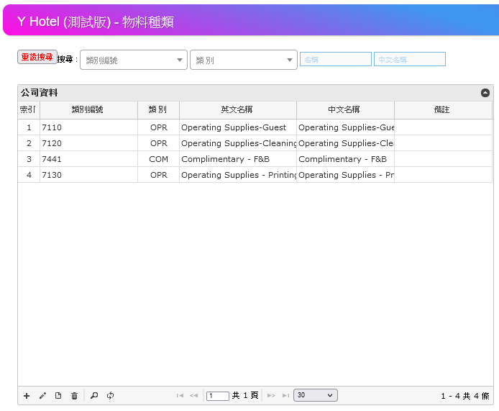Open the rows-per-page dropdown showing 30

tap(315, 395)
